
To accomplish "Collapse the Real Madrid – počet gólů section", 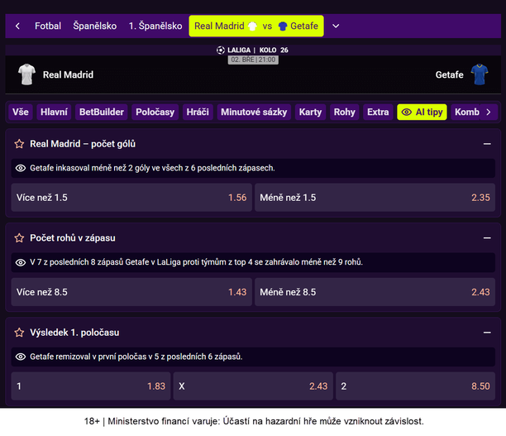I will click(487, 144).
